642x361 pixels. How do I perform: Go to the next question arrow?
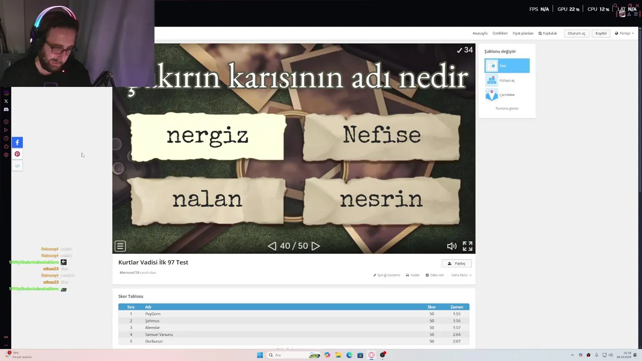pos(315,246)
